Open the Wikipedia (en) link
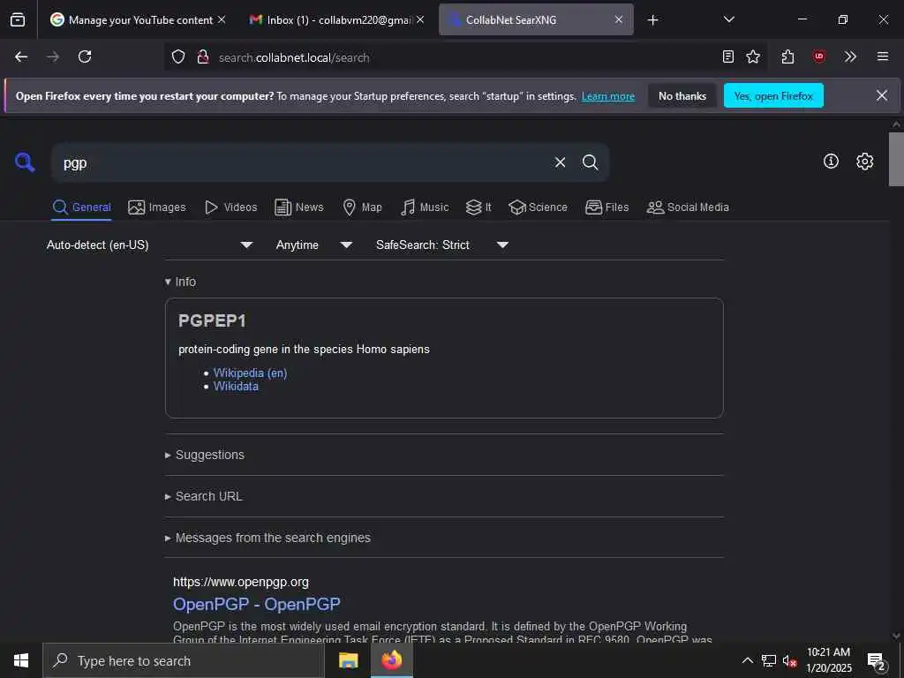The image size is (904, 678). [250, 373]
